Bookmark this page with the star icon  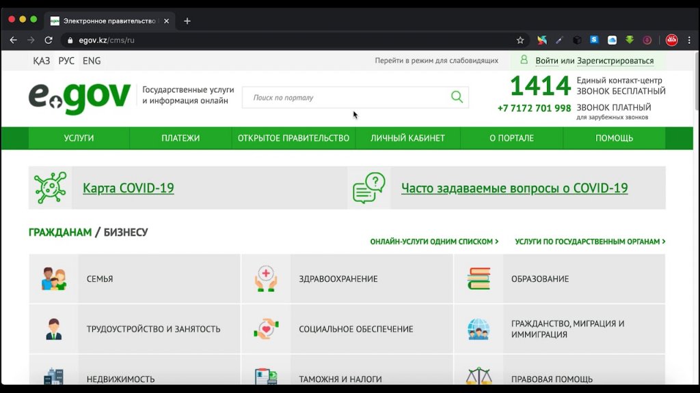coord(520,40)
